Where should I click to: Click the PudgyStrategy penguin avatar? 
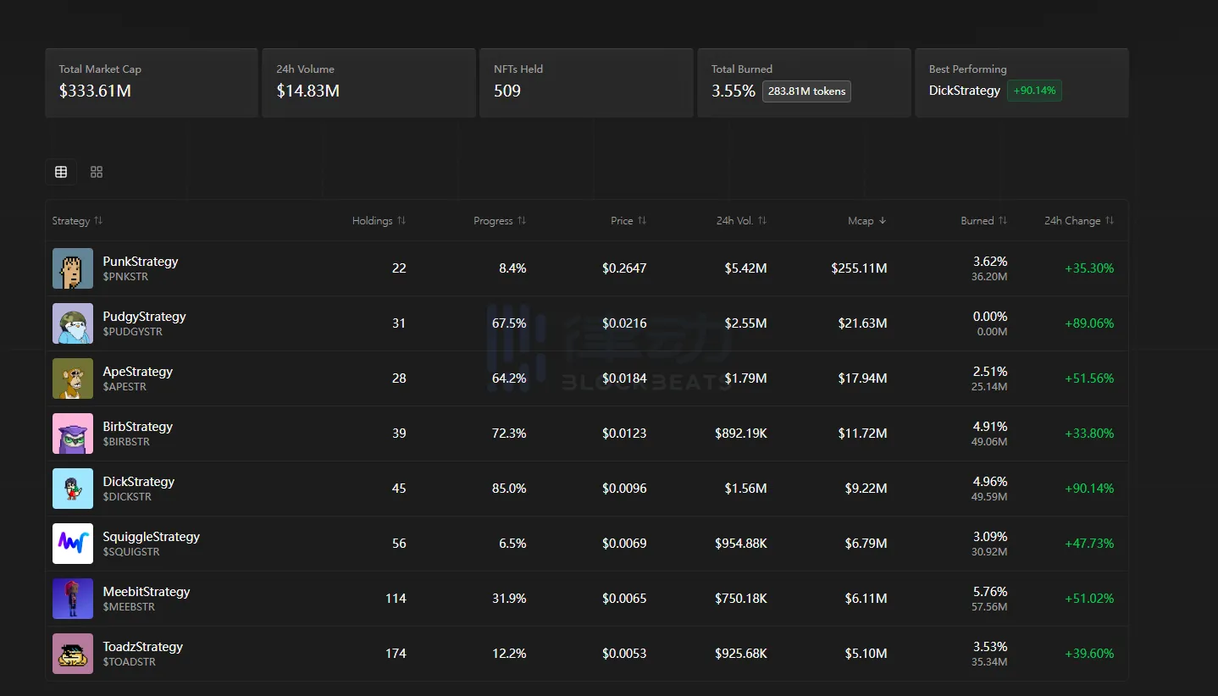73,323
